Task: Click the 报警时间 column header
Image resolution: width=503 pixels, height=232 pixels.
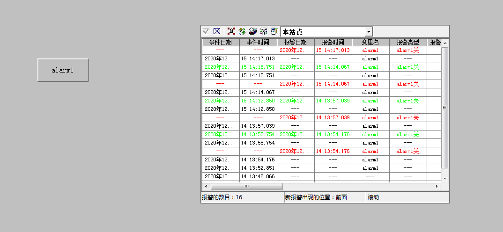Action: (x=333, y=42)
